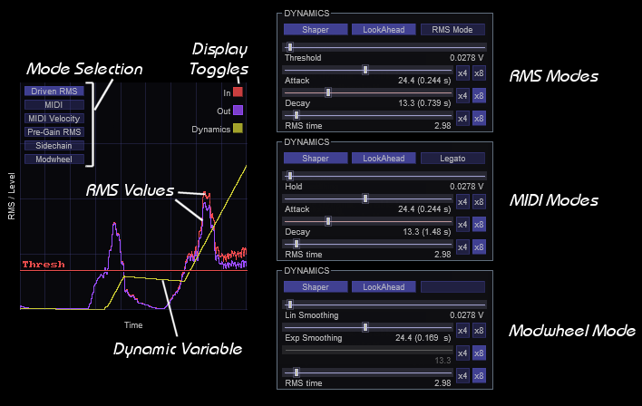
Task: Click x4 beside RMS time in RMS Modes
Action: (x=462, y=119)
